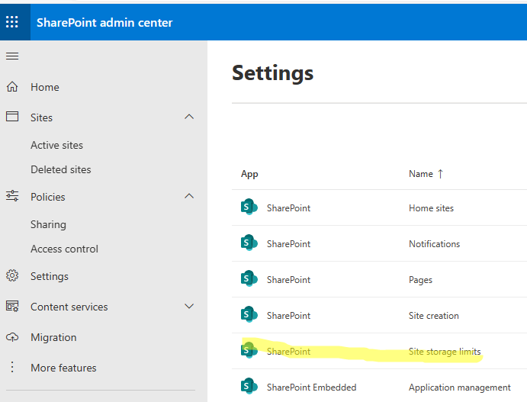Sort by App column header
527x402 pixels.
[x=249, y=174]
